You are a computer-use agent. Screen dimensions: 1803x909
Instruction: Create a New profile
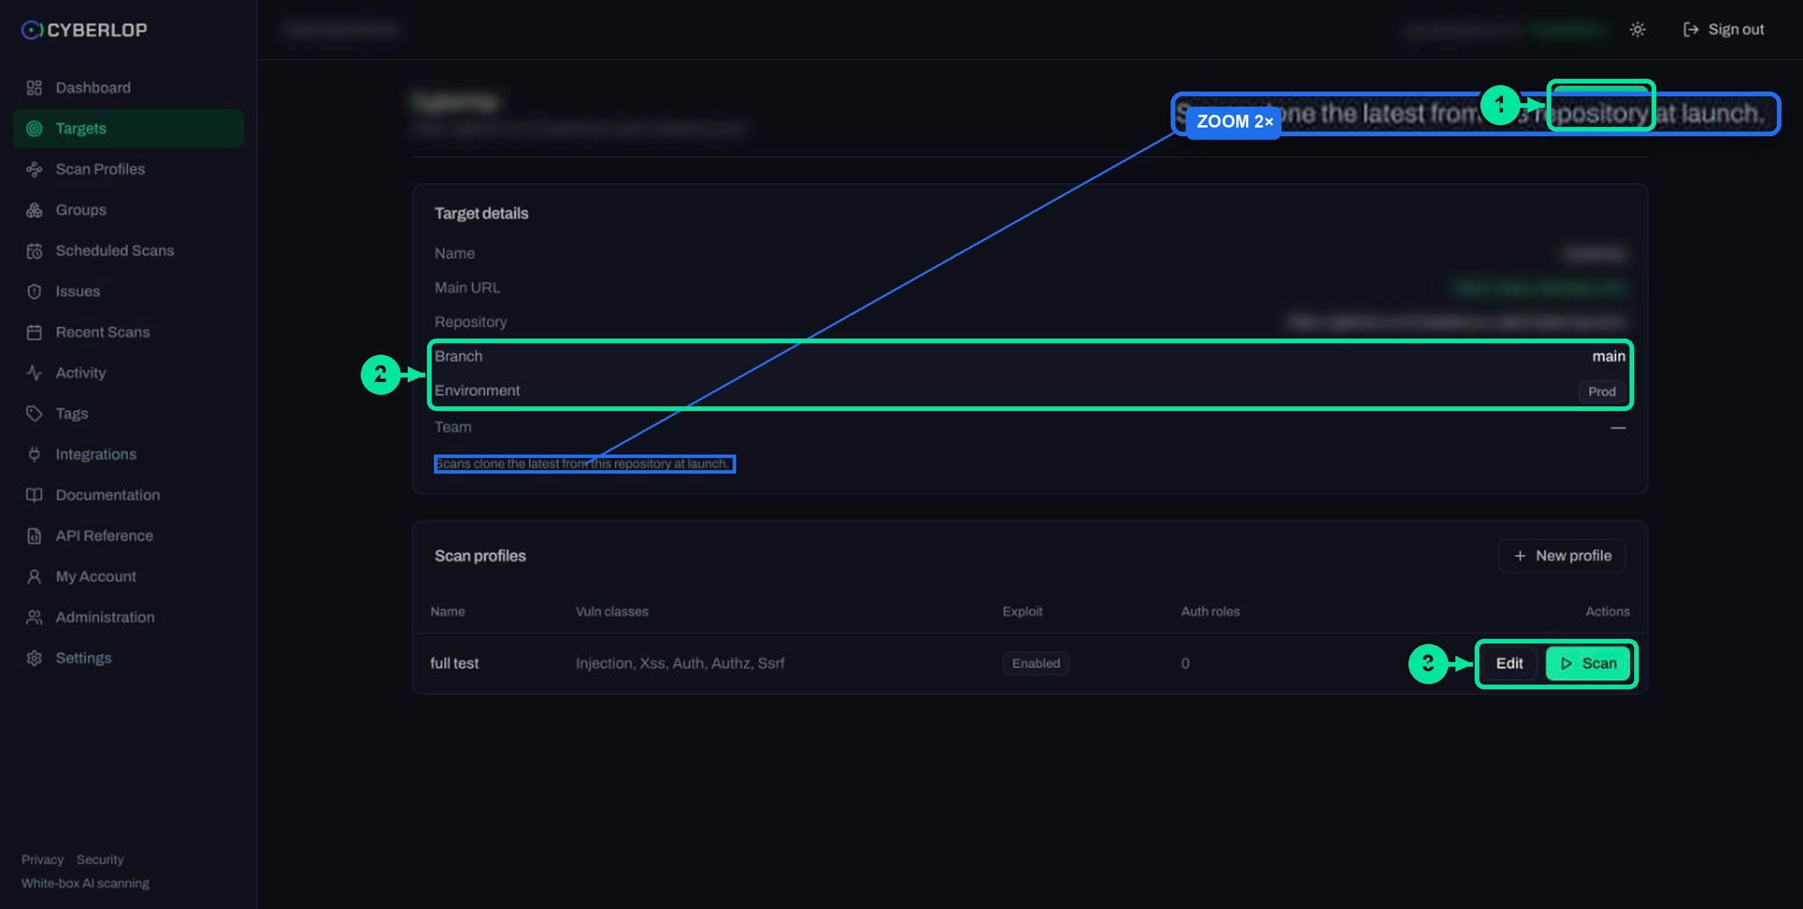1562,556
